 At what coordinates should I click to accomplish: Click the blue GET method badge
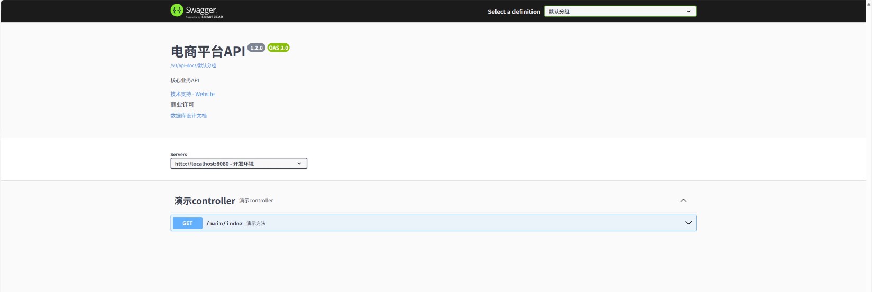[188, 223]
